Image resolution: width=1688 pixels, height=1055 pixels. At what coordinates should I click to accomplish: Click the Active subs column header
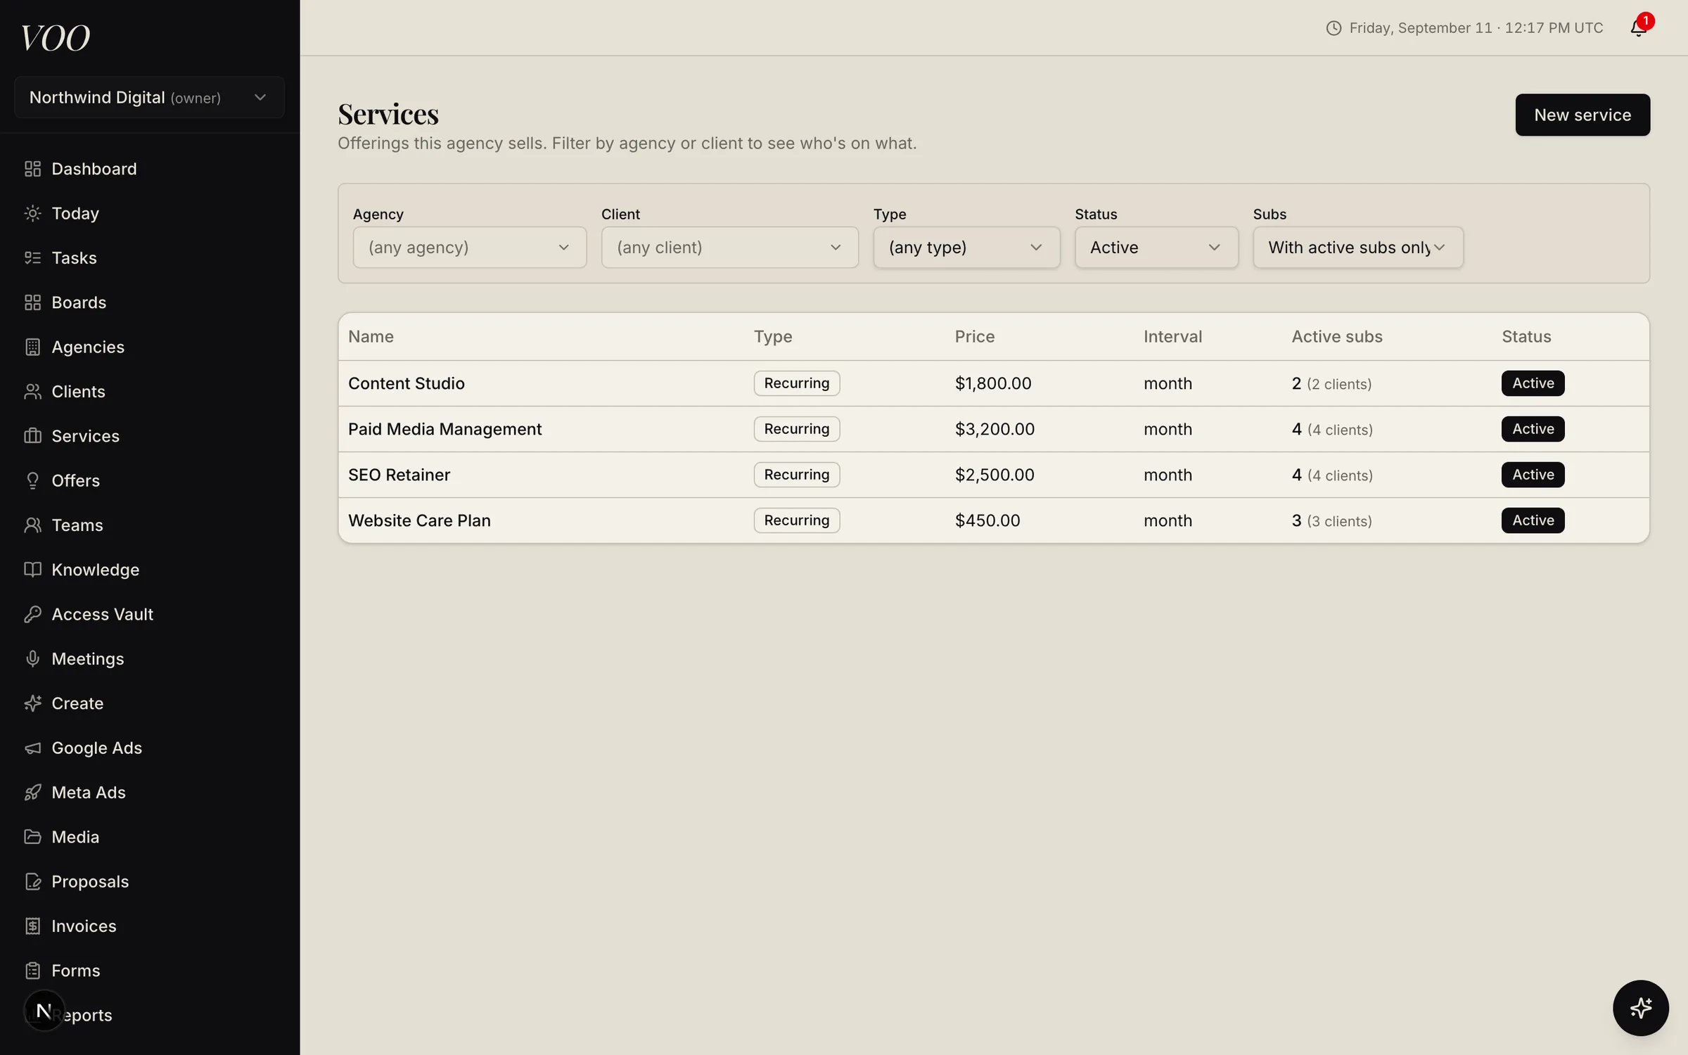tap(1337, 337)
